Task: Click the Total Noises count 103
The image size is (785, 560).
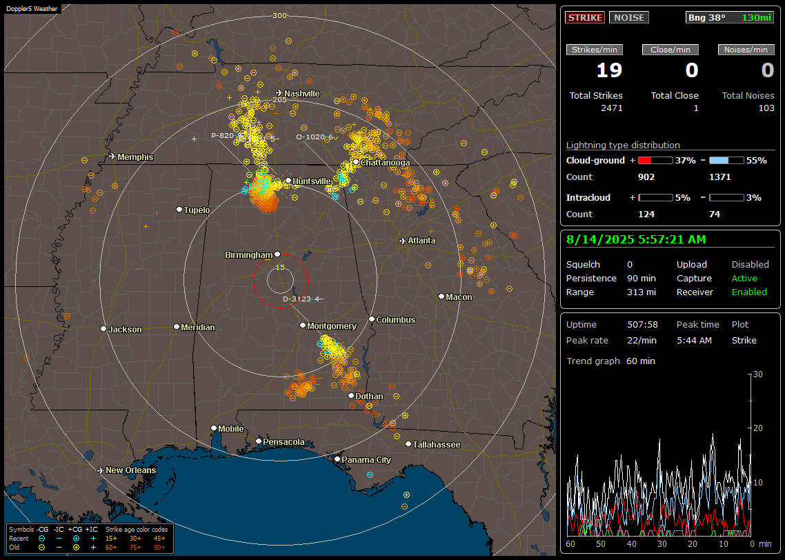Action: (766, 108)
